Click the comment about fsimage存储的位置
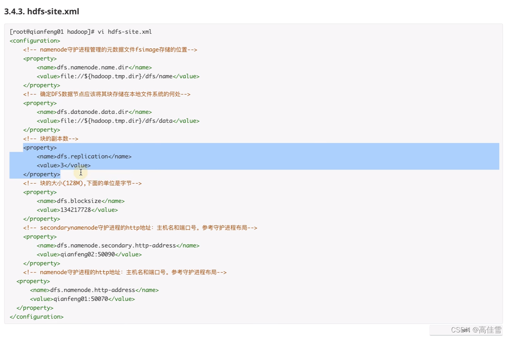507x337 pixels. coord(110,49)
